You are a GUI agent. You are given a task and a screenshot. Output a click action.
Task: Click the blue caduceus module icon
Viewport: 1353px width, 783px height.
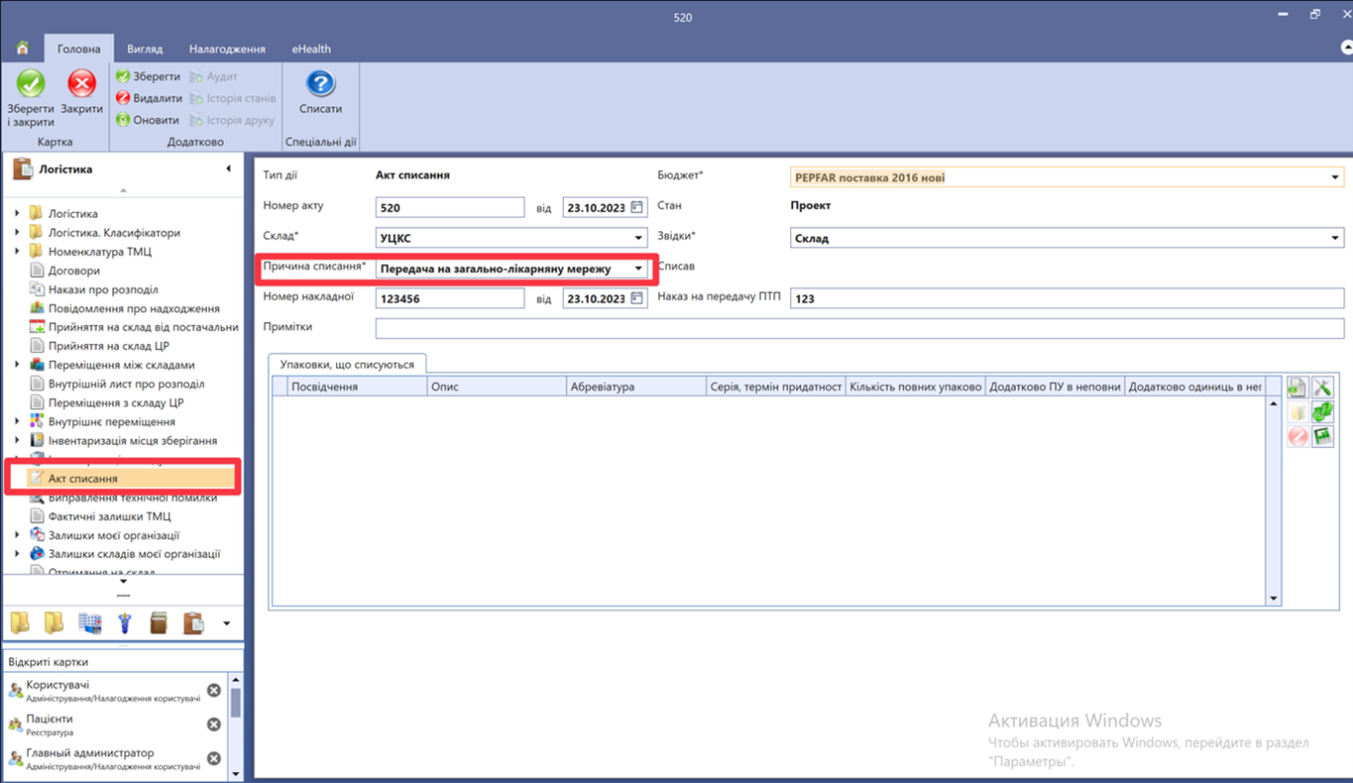pyautogui.click(x=124, y=624)
